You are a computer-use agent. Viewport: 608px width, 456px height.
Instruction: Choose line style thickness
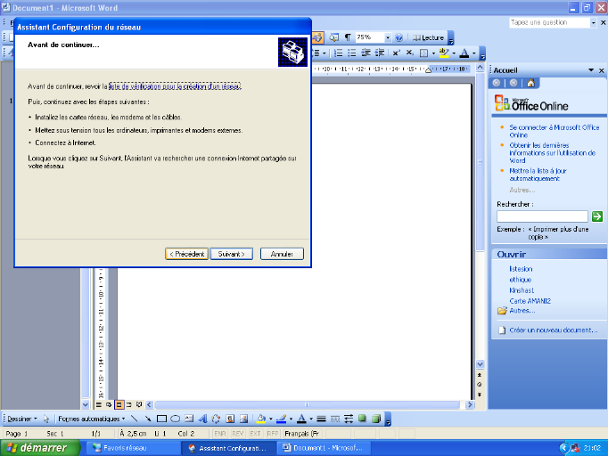coord(321,419)
